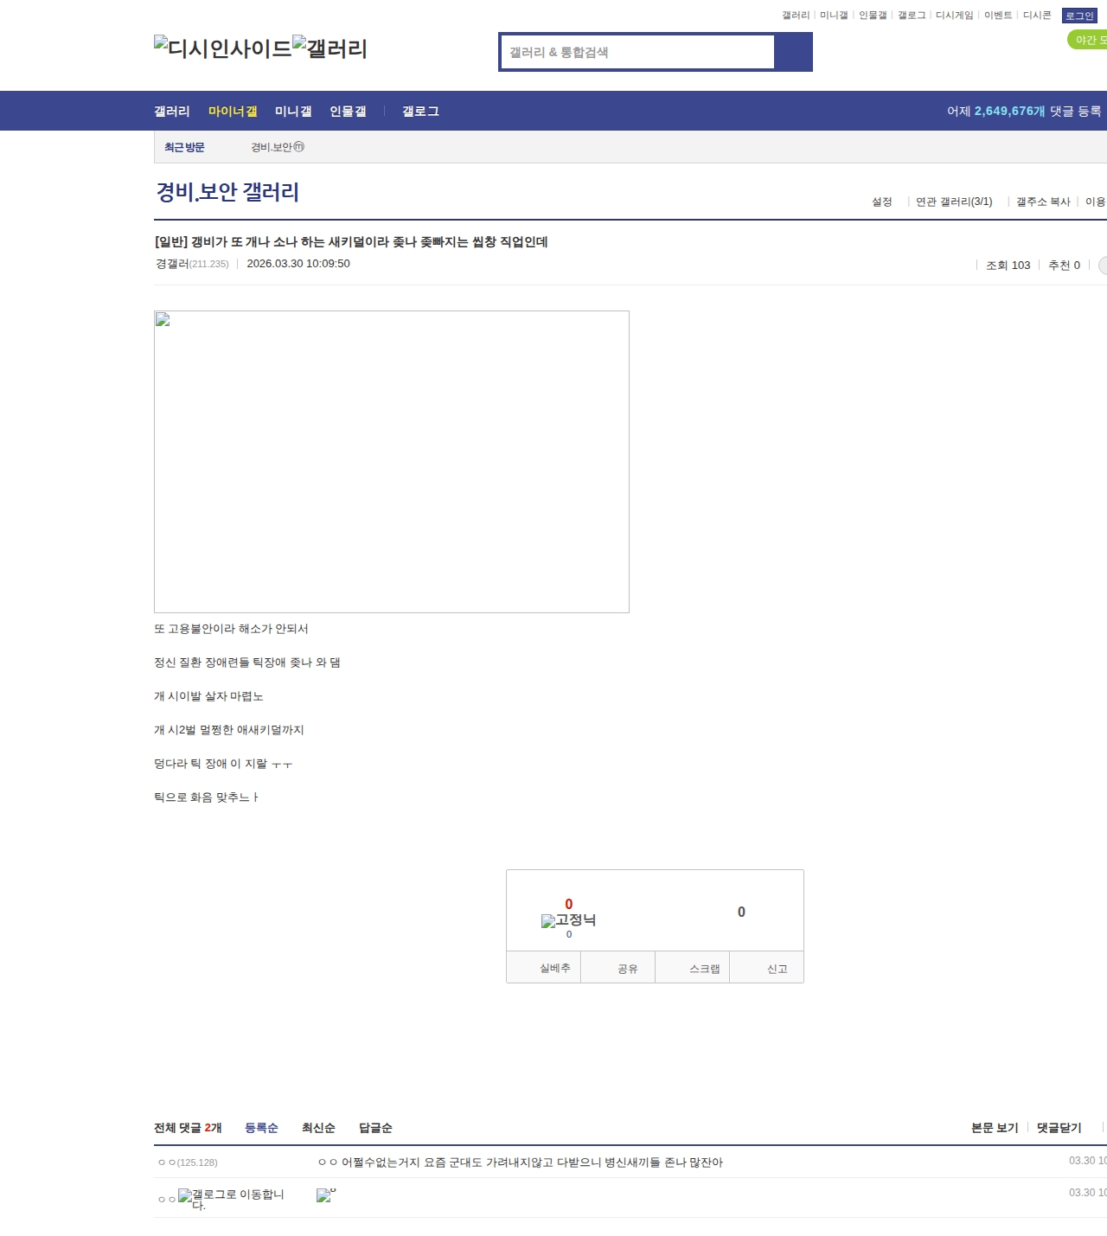Open 미니갤 link in top utility bar

point(834,16)
